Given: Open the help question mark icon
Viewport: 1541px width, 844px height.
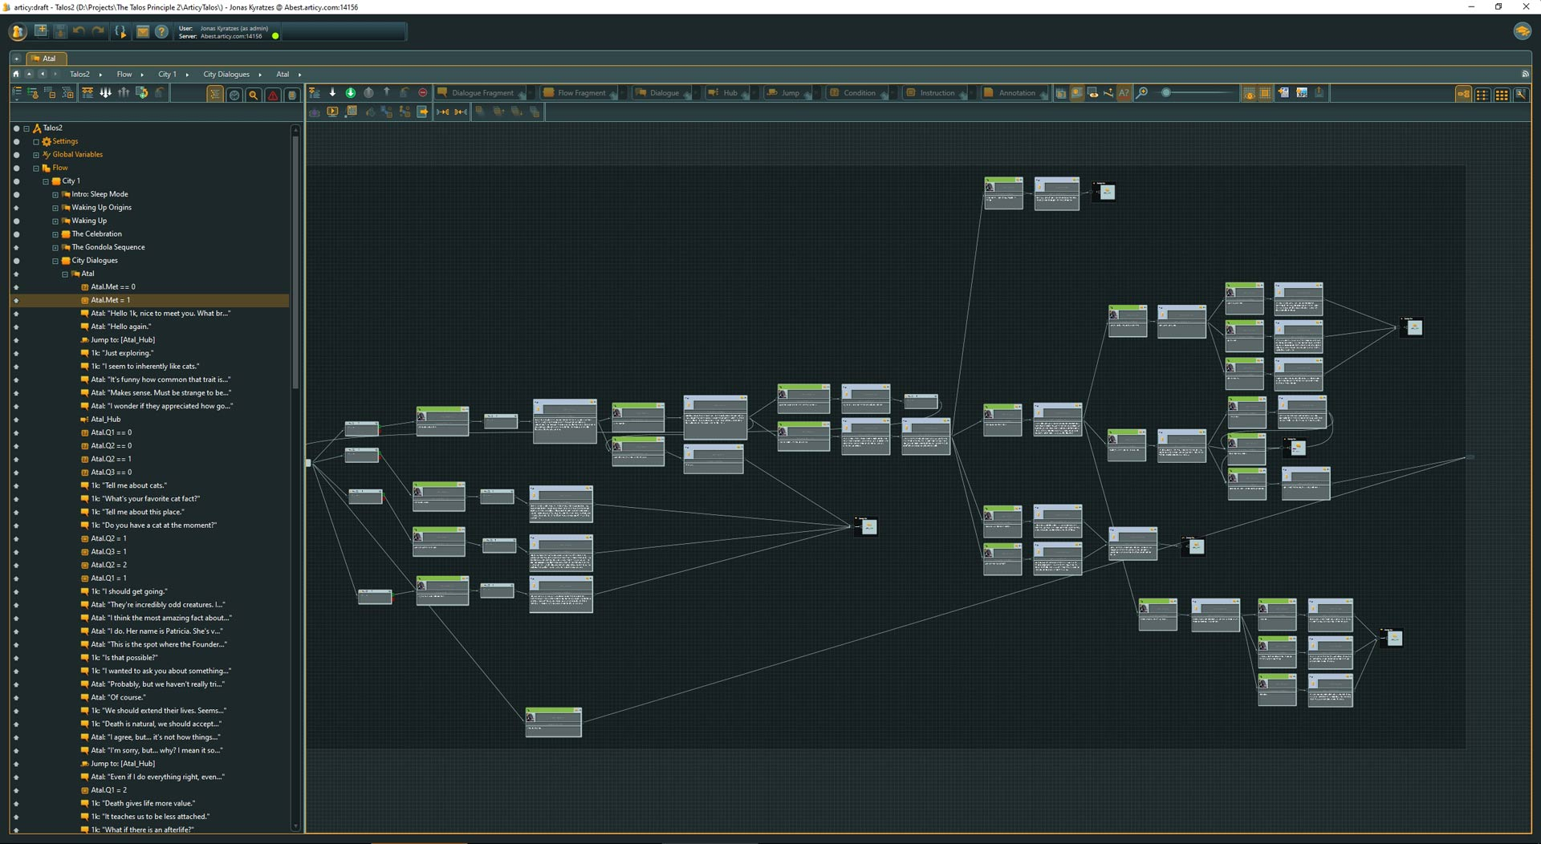Looking at the screenshot, I should (161, 31).
